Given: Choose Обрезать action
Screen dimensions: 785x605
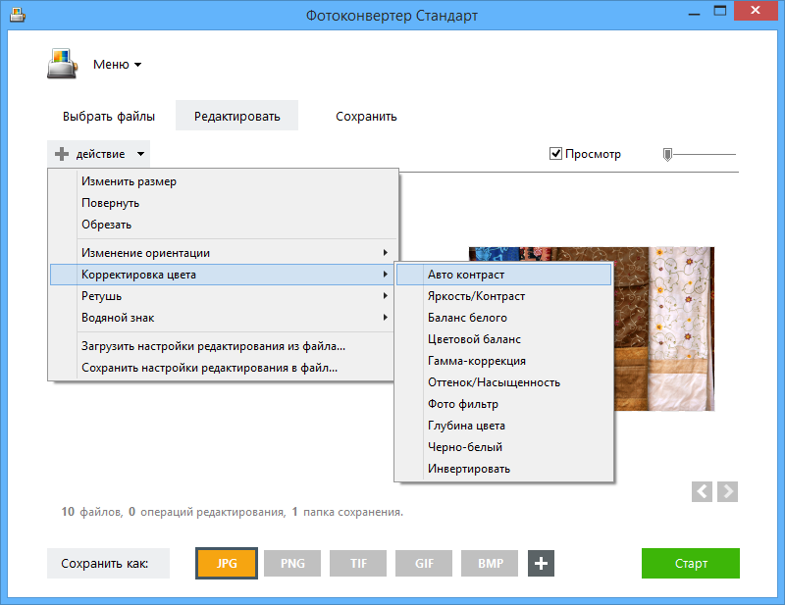Looking at the screenshot, I should click(x=224, y=225).
